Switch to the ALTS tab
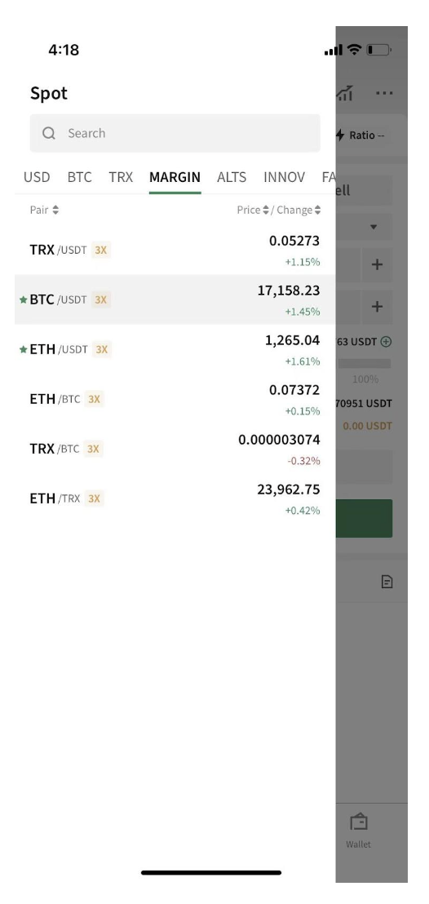The image size is (429, 904). click(232, 177)
